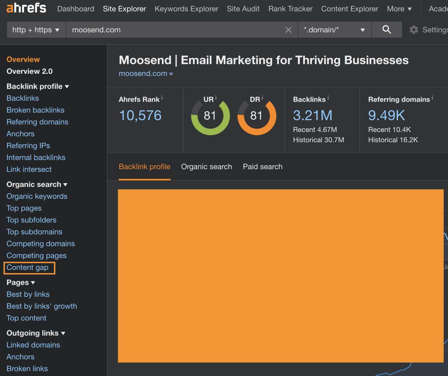Viewport: 448px width, 376px height.
Task: Open the http + https protocol dropdown
Action: (x=36, y=30)
